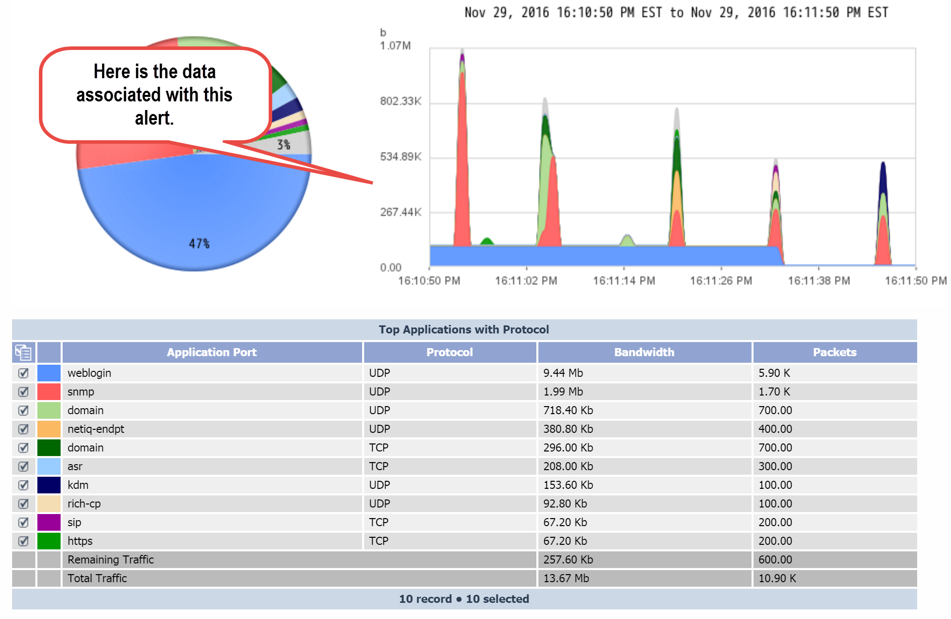Click the snmp application name
This screenshot has height=619, width=951.
click(81, 391)
